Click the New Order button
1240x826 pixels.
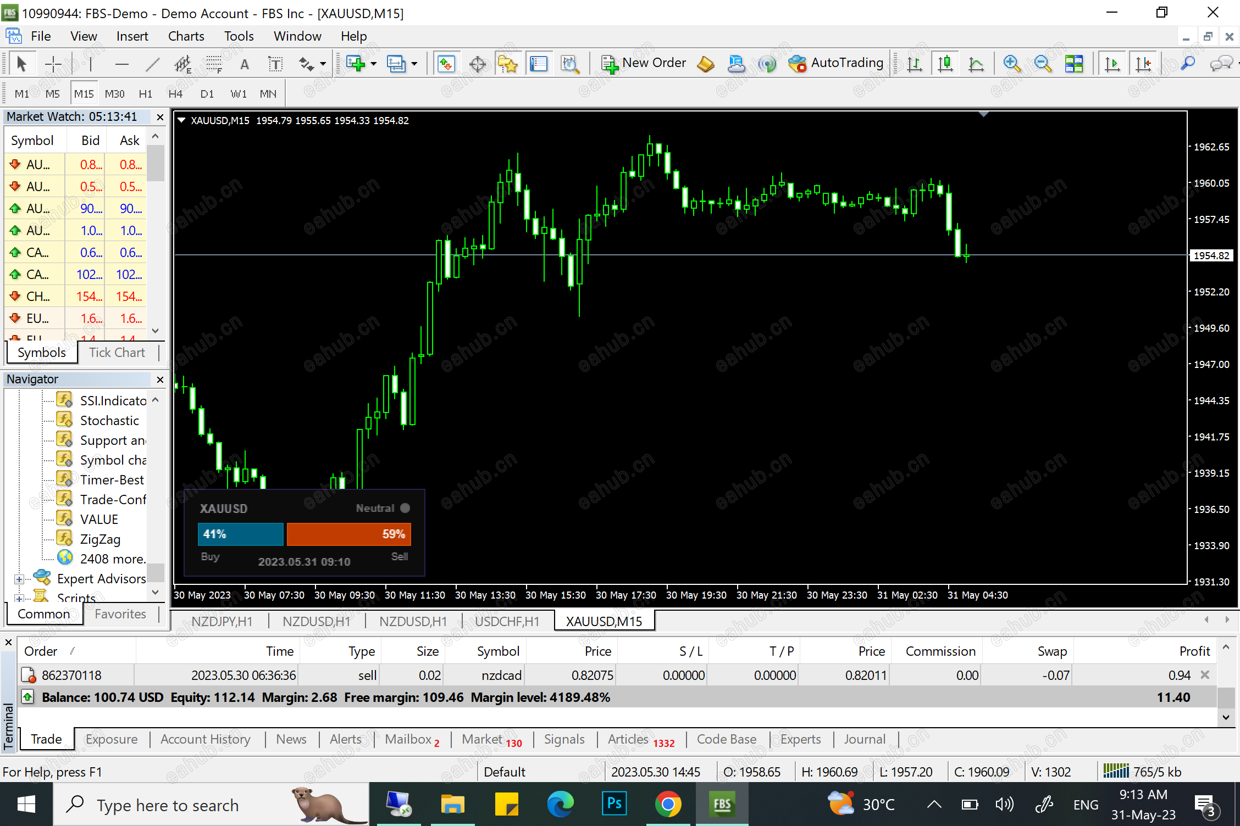pyautogui.click(x=644, y=63)
